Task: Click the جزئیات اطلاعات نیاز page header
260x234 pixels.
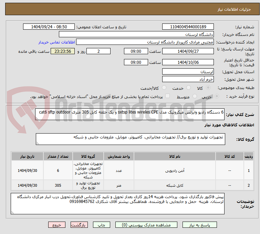Action: tap(132, 9)
